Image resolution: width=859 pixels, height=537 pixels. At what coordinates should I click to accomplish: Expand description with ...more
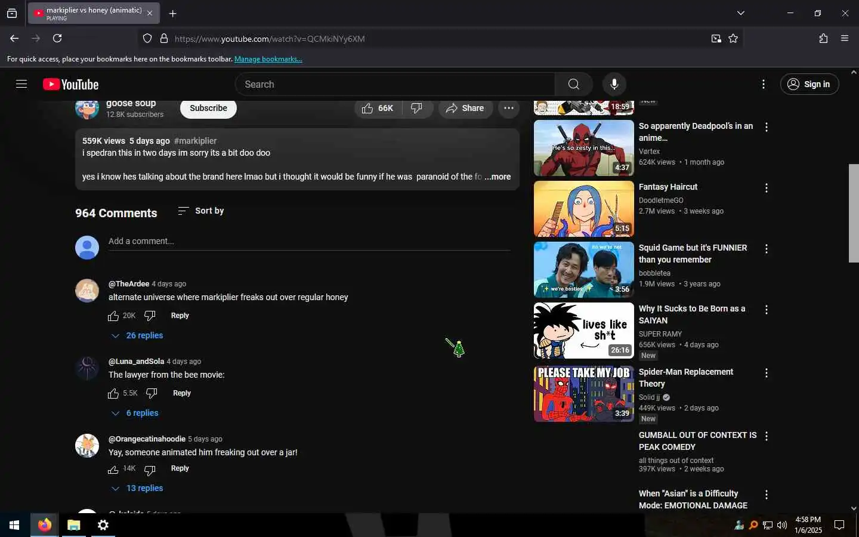click(x=498, y=177)
